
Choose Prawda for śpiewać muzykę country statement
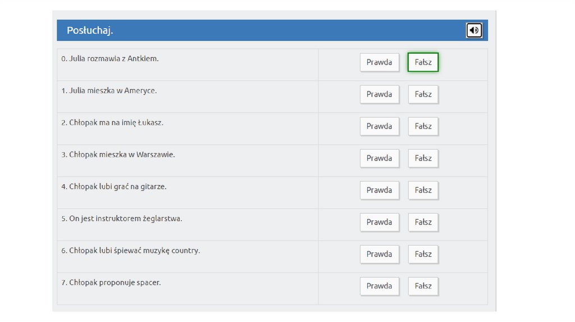[x=379, y=254]
